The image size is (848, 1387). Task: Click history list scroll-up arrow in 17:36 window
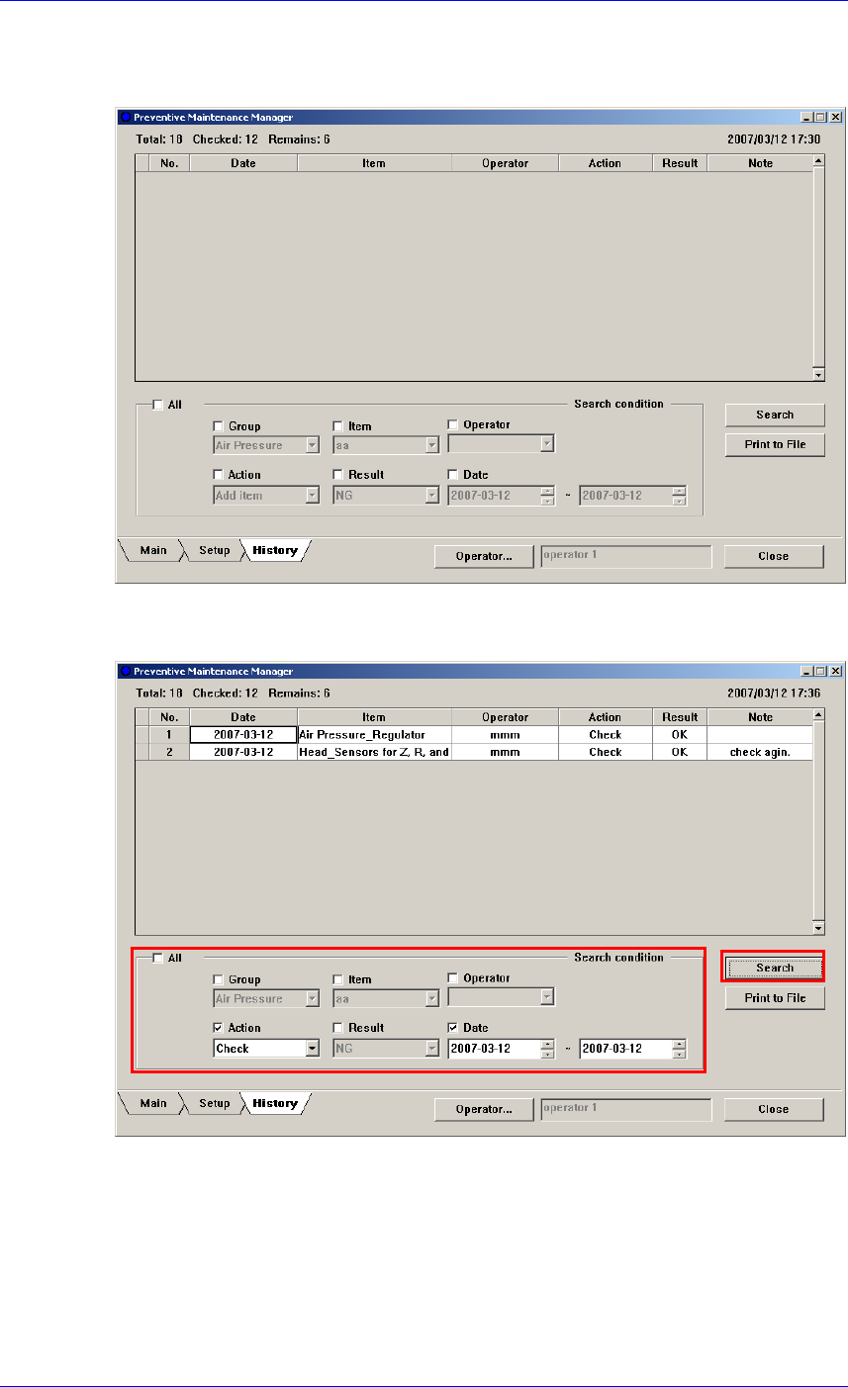point(818,714)
